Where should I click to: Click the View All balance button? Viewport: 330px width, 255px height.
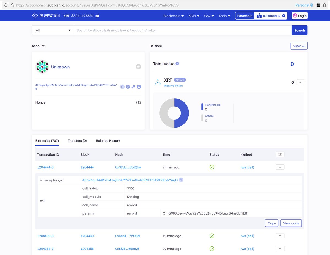tap(299, 46)
